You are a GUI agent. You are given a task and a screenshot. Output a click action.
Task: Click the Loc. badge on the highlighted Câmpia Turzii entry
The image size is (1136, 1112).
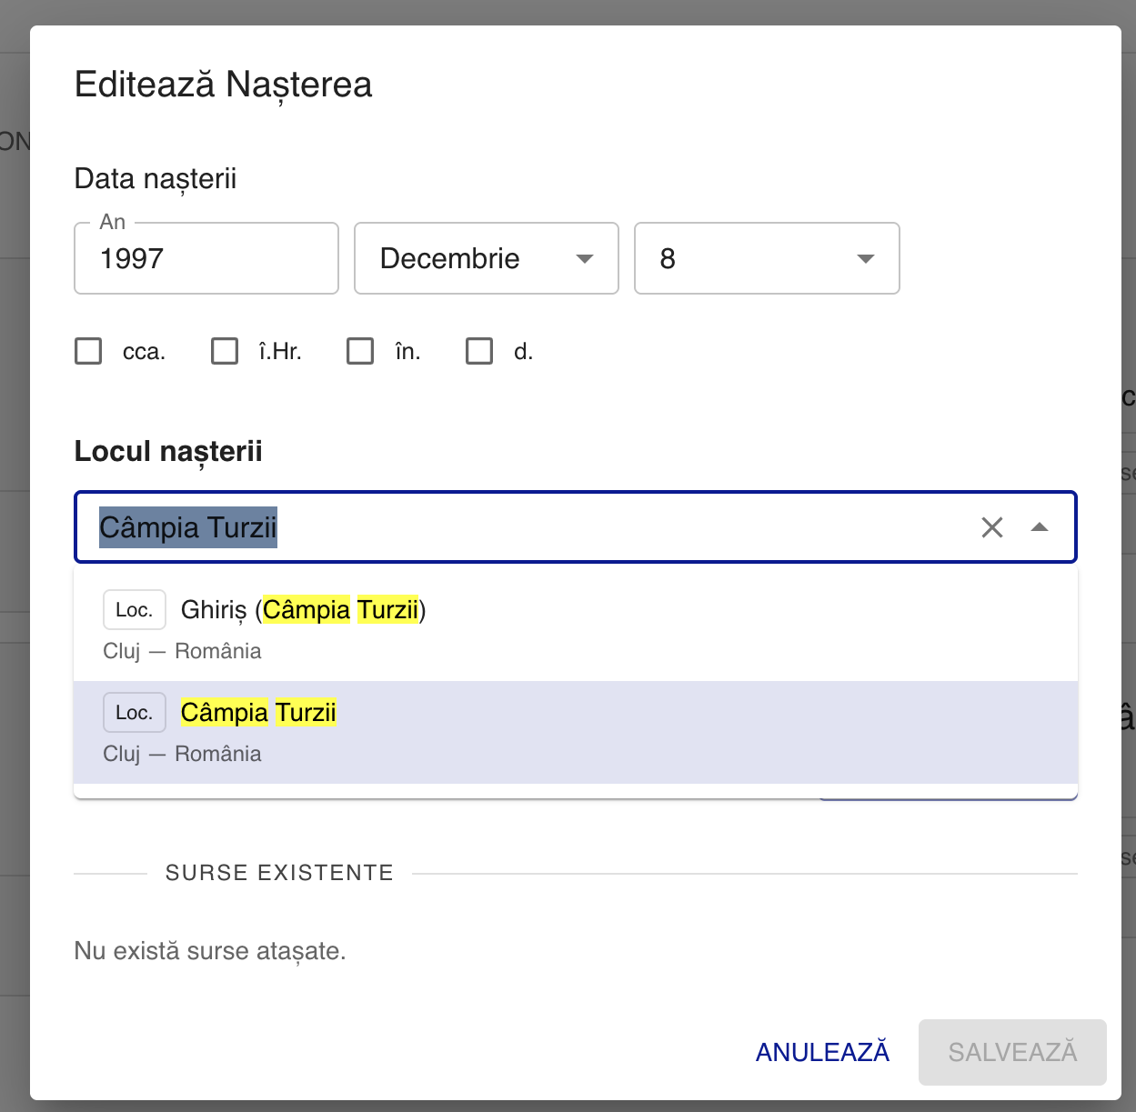[134, 712]
